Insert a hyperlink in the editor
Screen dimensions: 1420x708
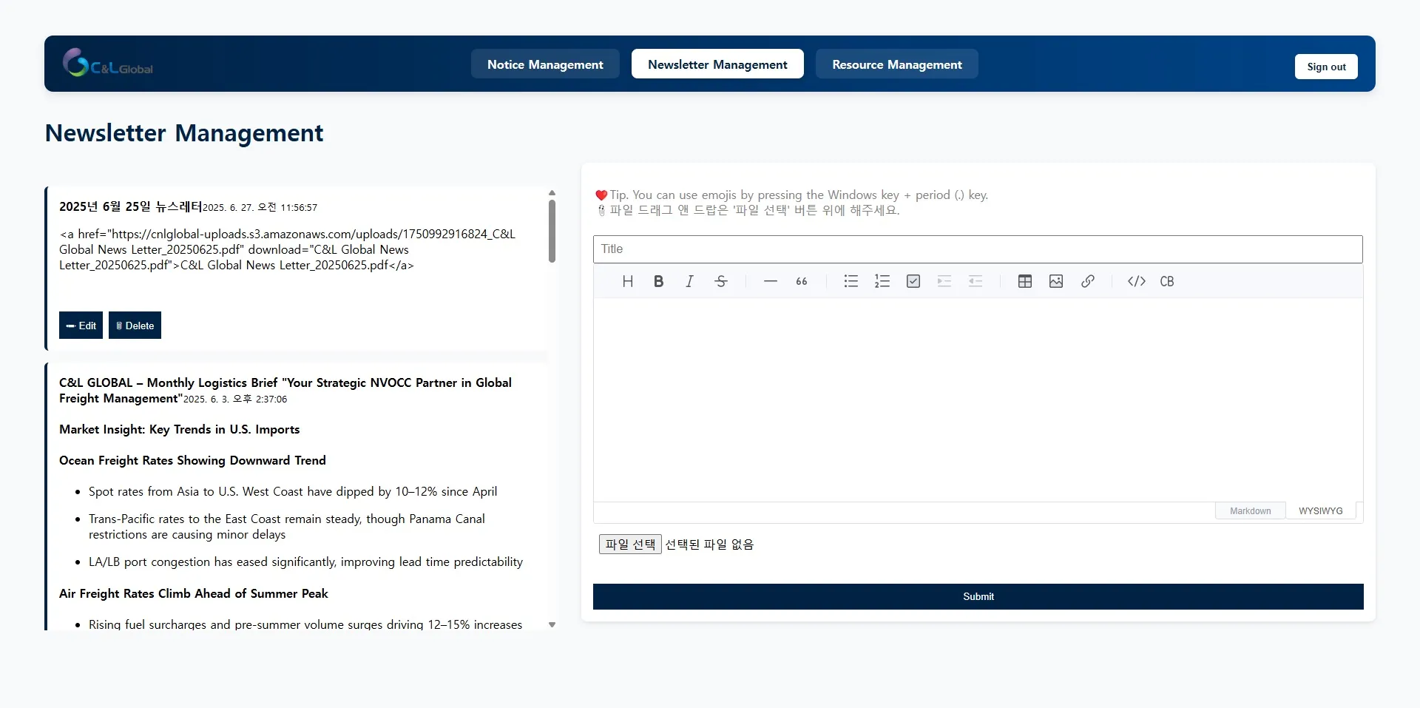(1087, 281)
